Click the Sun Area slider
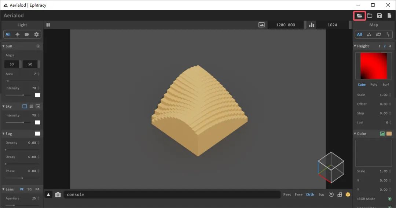This screenshot has height=208, width=396. (x=22, y=81)
